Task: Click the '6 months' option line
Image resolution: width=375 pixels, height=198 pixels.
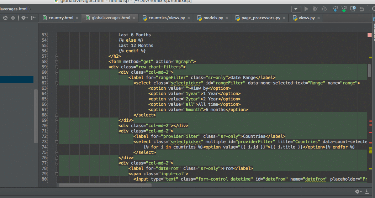Action: tap(198, 110)
